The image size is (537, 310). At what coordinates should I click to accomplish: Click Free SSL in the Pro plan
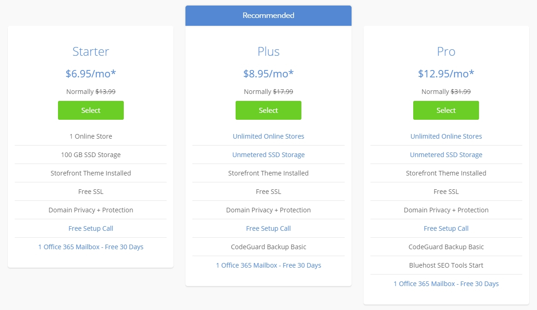(x=446, y=192)
